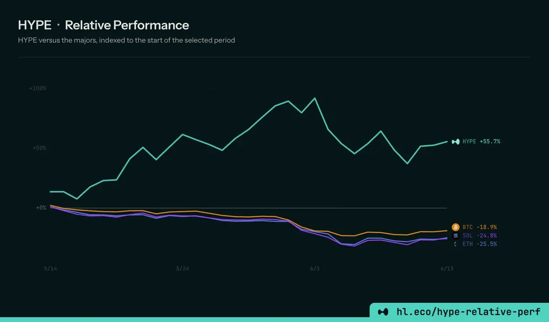The image size is (549, 322).
Task: Click the HYPE token logo icon
Action: [455, 142]
